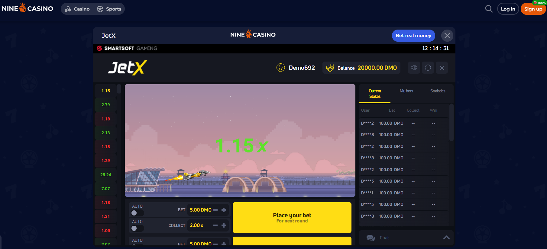547x249 pixels.
Task: Open the Sports section
Action: tap(109, 9)
